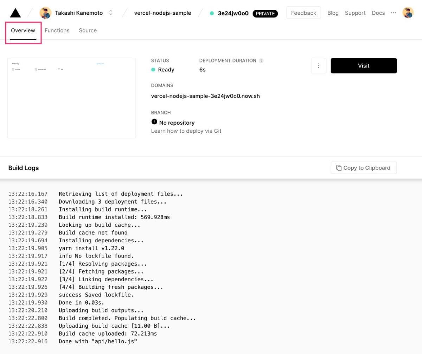Click deployment ID 3e24jw0o0

(x=233, y=13)
